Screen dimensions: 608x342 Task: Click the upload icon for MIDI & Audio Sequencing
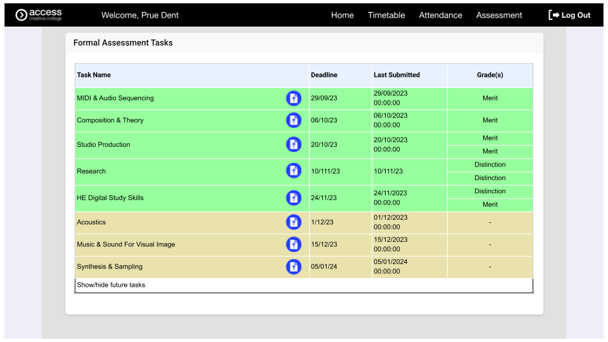coord(293,99)
